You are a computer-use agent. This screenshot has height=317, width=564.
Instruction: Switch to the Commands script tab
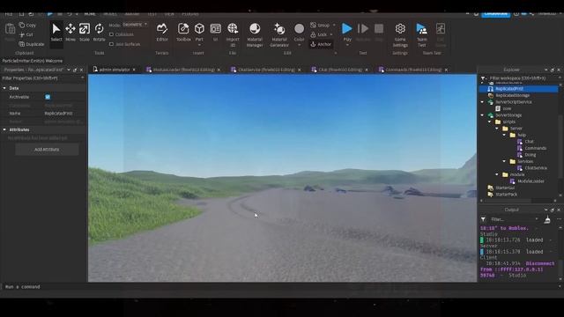tap(412, 70)
